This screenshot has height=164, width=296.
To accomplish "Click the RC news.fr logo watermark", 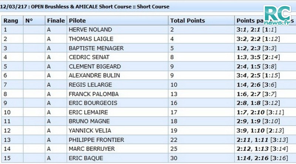I will pyautogui.click(x=277, y=15).
